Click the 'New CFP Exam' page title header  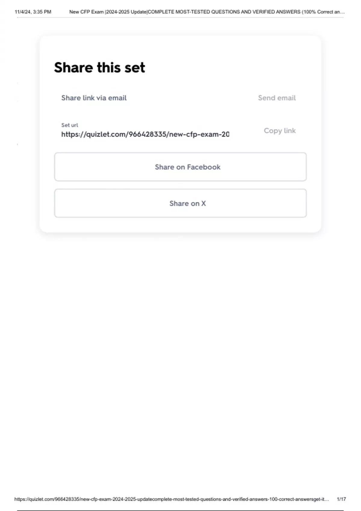click(x=86, y=12)
